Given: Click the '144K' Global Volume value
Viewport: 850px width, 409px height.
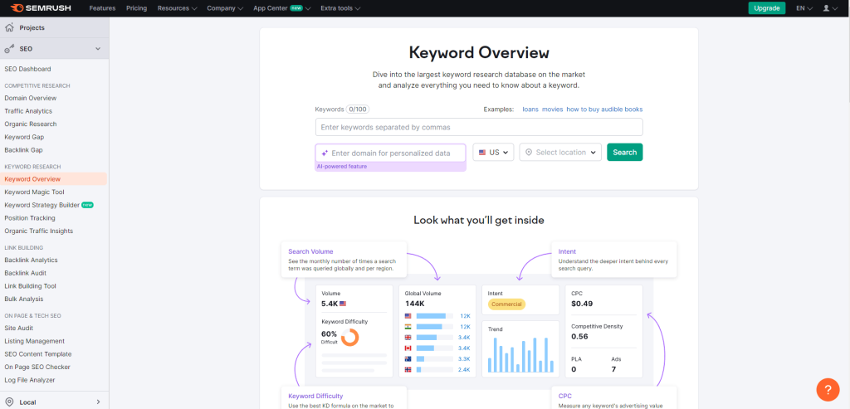Looking at the screenshot, I should click(x=415, y=304).
